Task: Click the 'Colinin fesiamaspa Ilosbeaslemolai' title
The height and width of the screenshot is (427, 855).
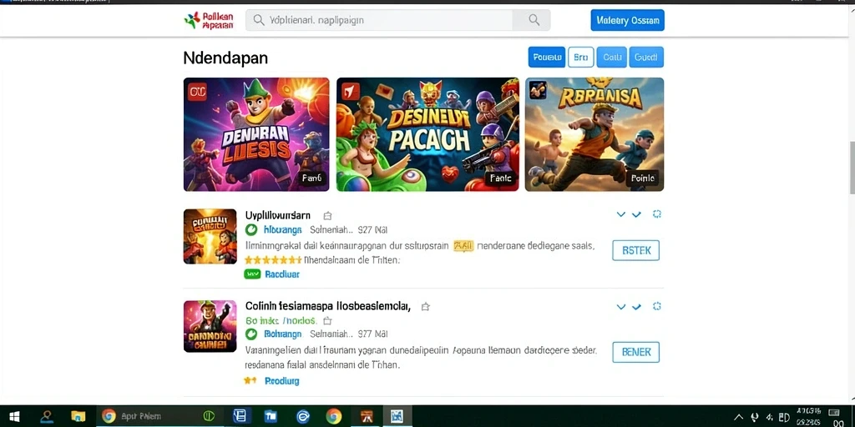Action: tap(327, 306)
